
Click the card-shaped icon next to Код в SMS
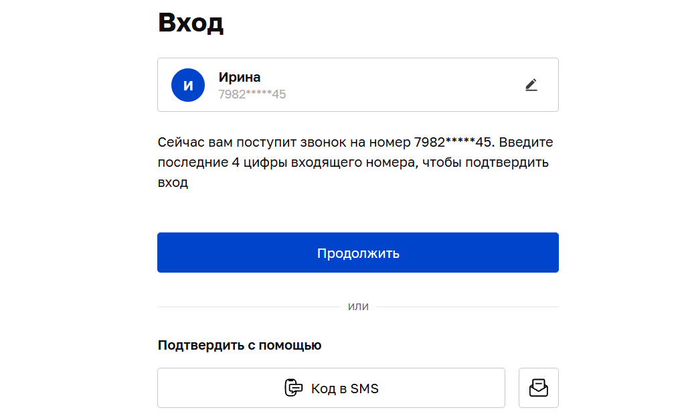tap(294, 388)
